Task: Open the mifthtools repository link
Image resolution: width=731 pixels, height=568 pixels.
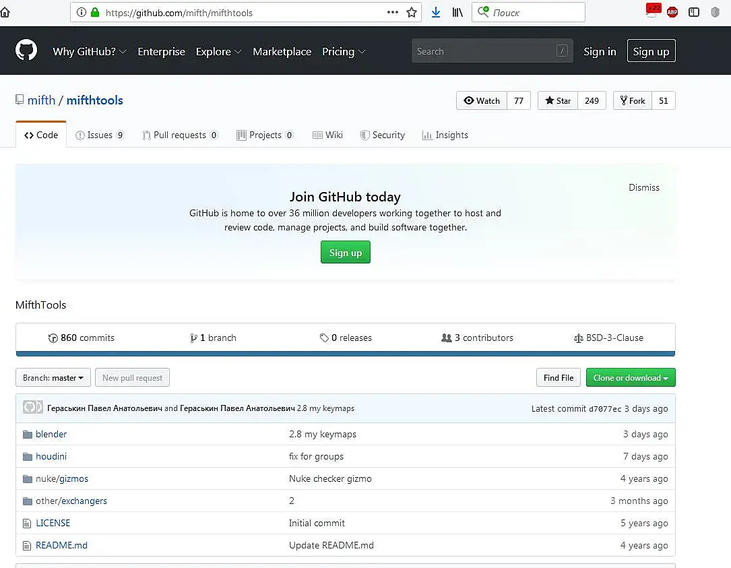Action: click(94, 100)
